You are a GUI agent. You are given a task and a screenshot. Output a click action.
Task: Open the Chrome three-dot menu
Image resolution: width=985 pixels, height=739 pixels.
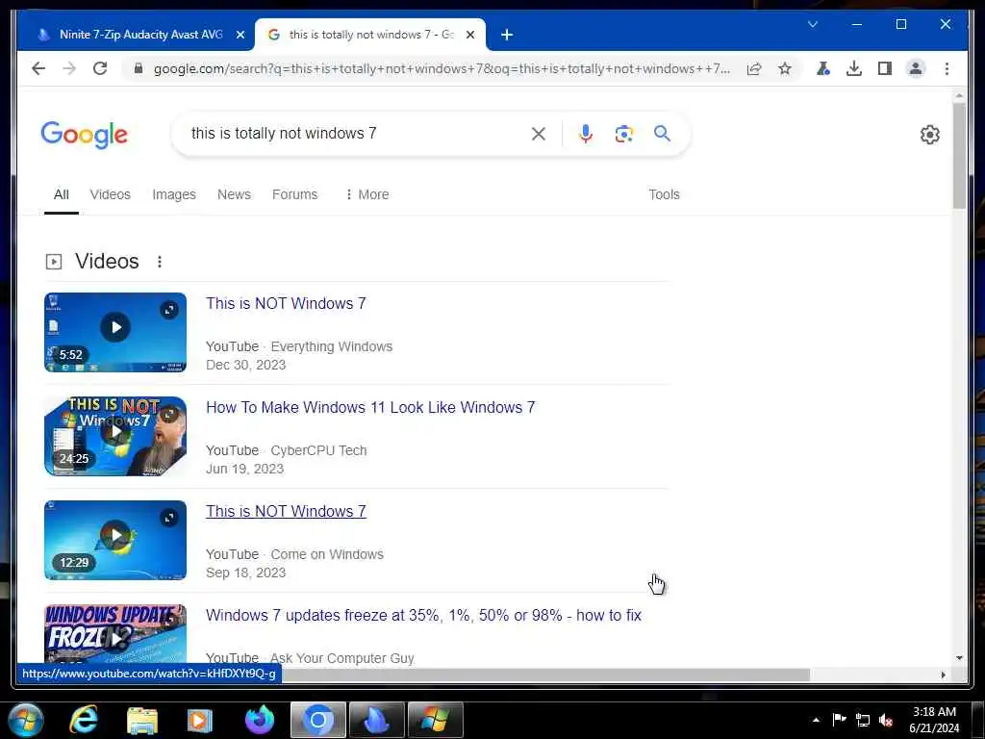click(x=947, y=68)
